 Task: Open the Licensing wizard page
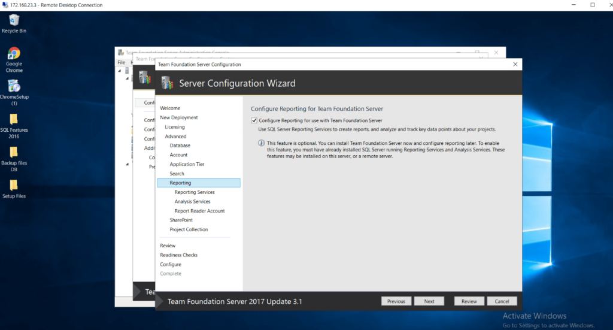point(175,127)
